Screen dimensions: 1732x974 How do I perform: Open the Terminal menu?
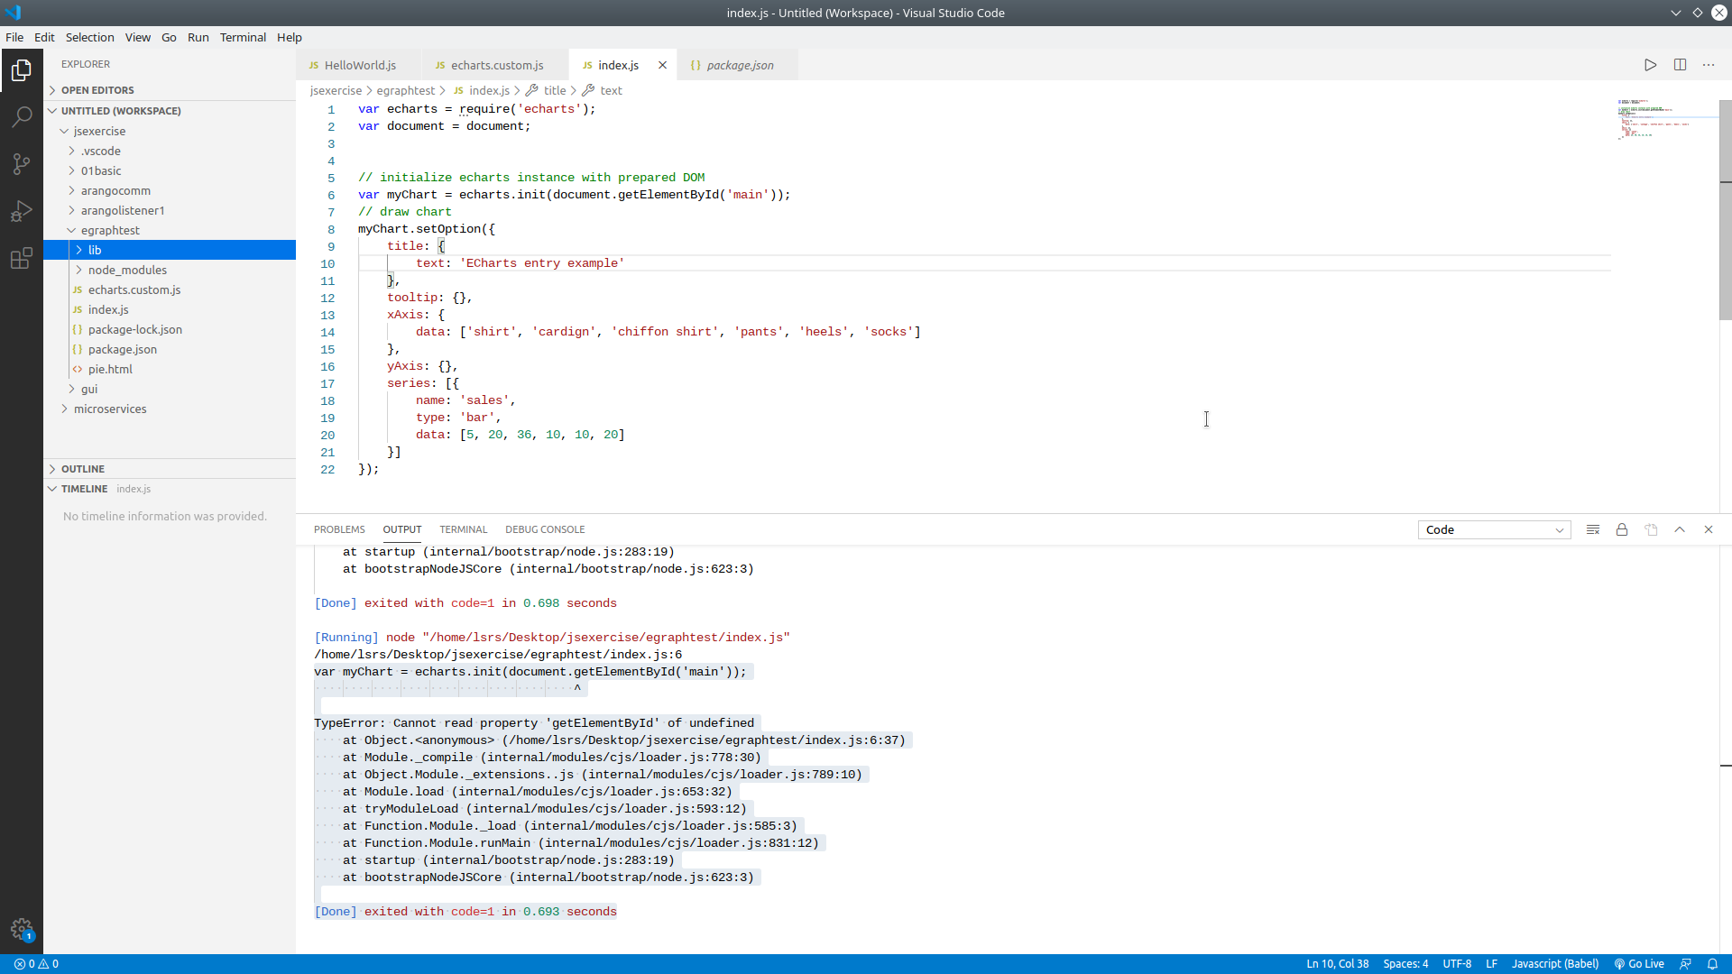[243, 37]
